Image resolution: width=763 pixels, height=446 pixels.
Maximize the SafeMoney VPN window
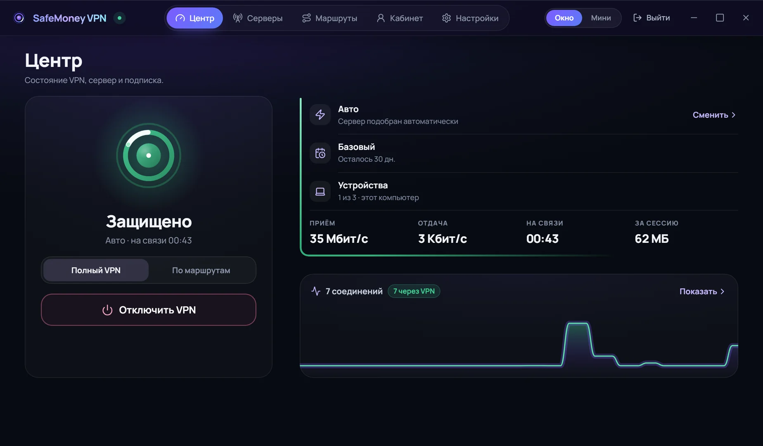(x=720, y=18)
